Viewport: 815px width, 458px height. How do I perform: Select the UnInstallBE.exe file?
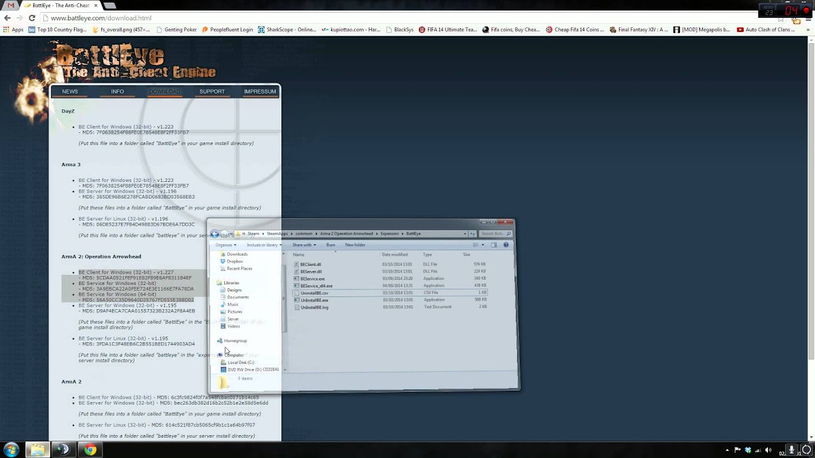pos(311,300)
